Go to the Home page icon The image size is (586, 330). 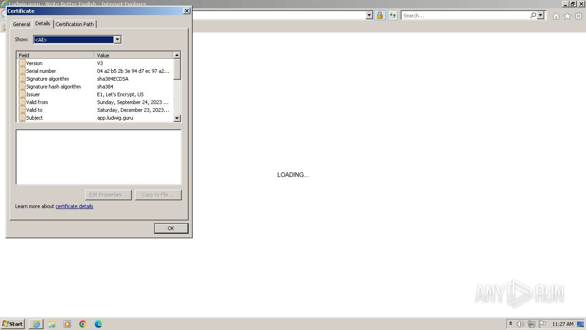pos(556,16)
